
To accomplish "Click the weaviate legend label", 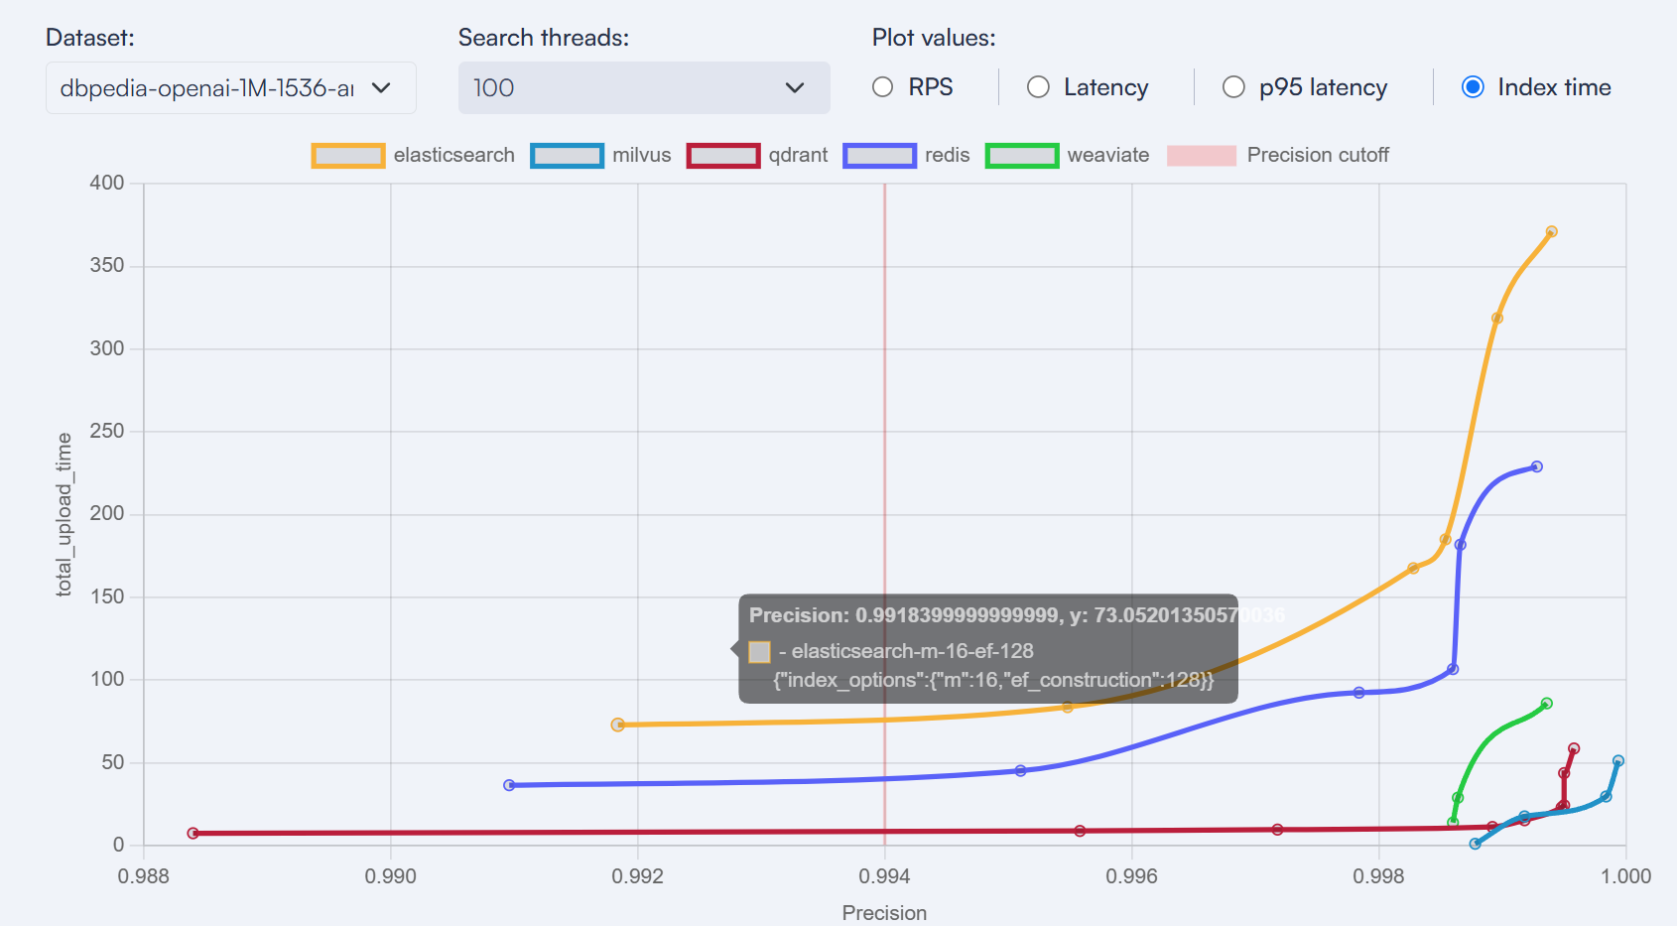I will pyautogui.click(x=1108, y=155).
